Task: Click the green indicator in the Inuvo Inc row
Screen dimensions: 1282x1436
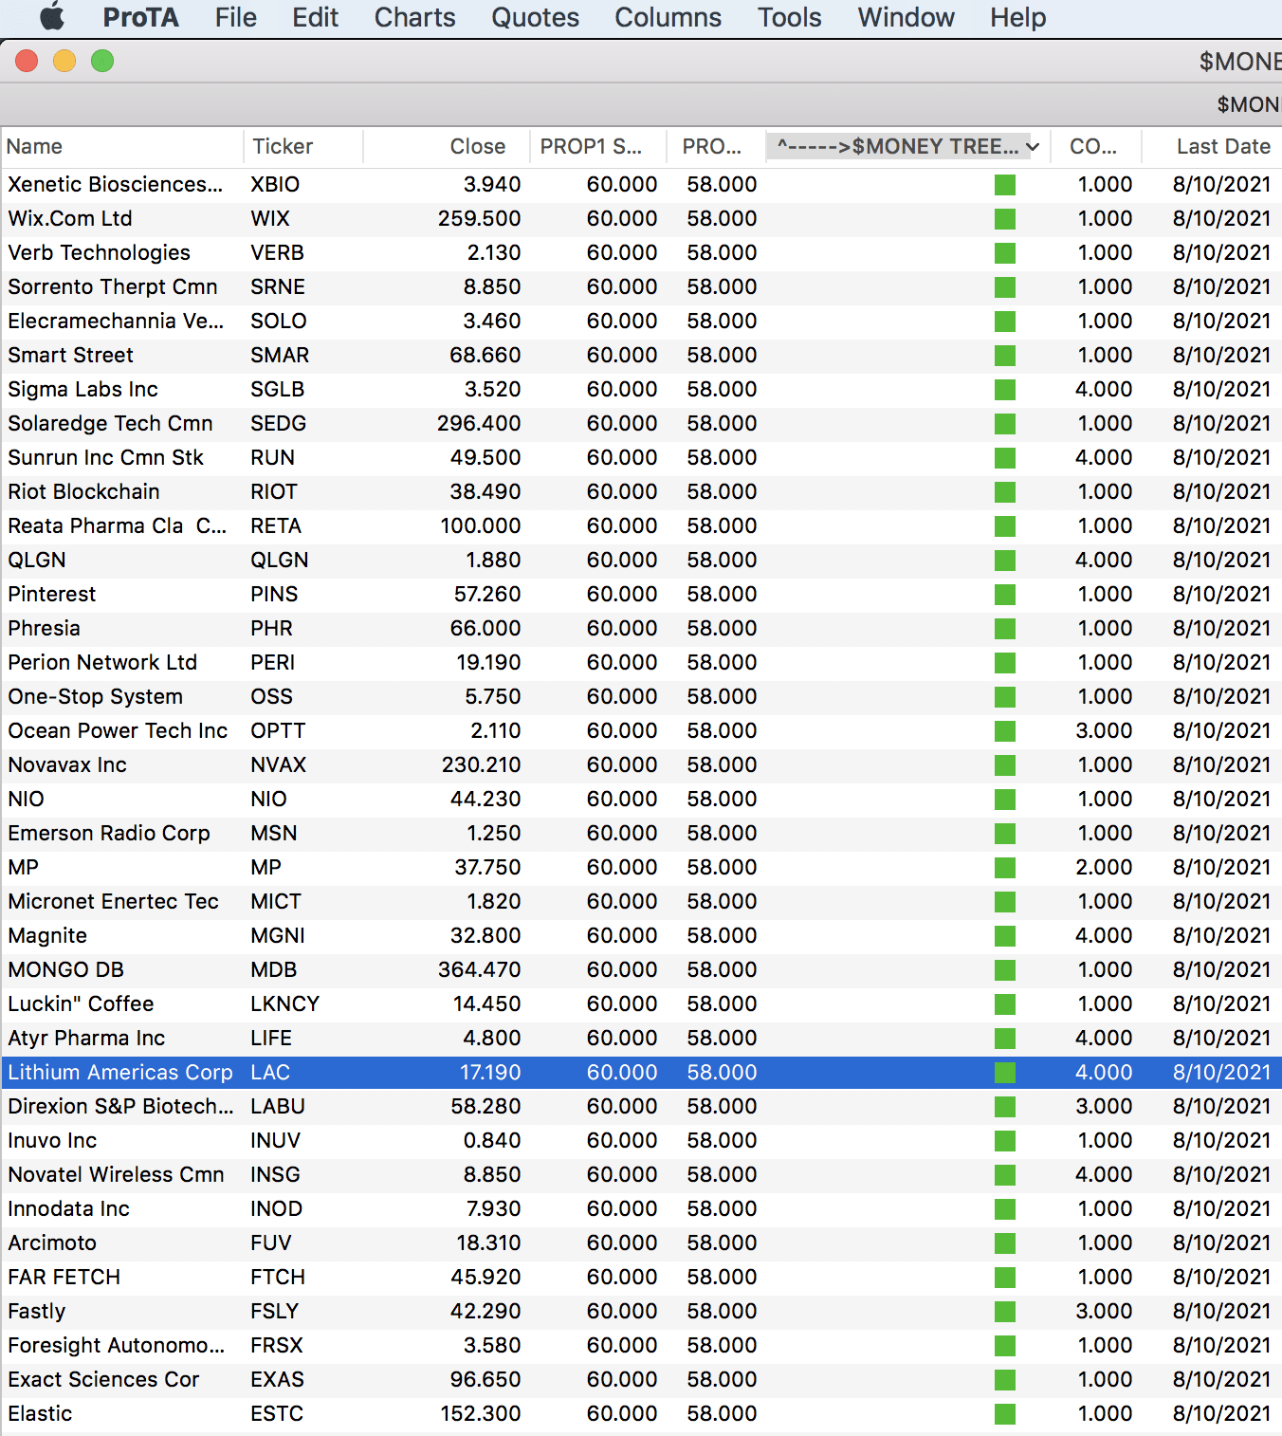Action: tap(1005, 1141)
